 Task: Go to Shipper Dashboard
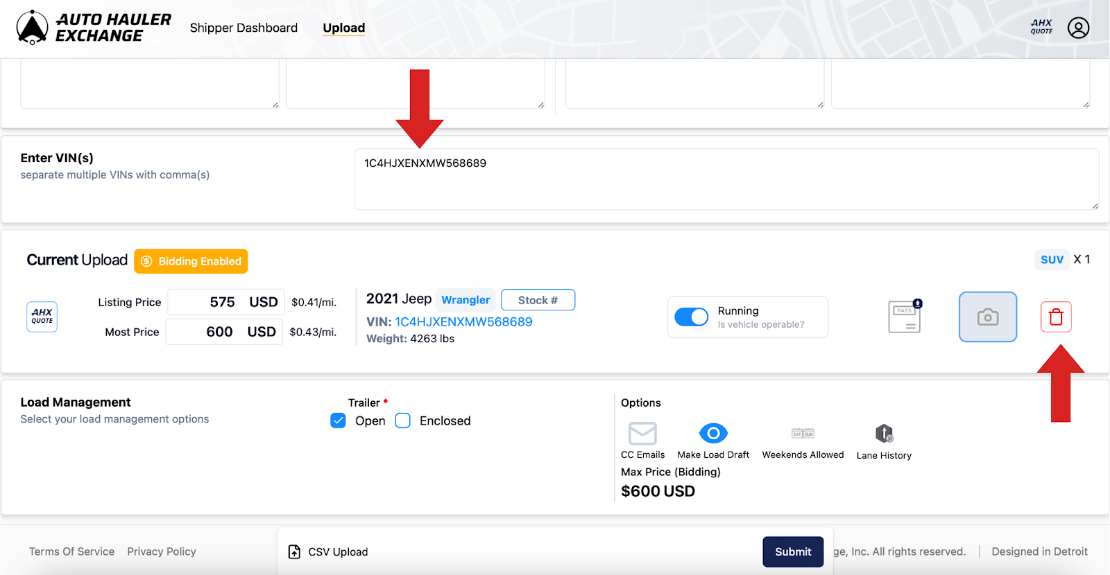244,28
